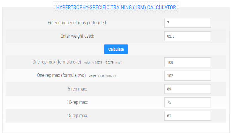
Task: Click empty space left of the Calculate button
Action: pos(54,49)
